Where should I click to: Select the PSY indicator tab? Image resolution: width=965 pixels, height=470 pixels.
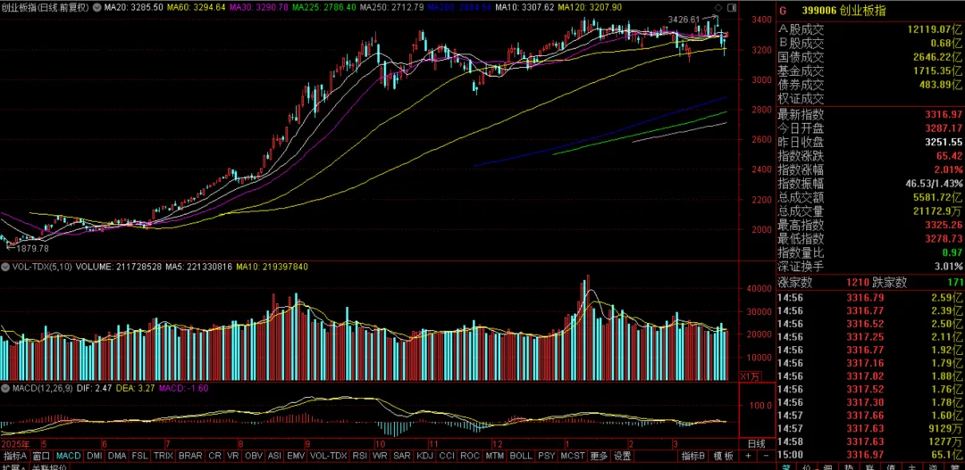coord(546,456)
